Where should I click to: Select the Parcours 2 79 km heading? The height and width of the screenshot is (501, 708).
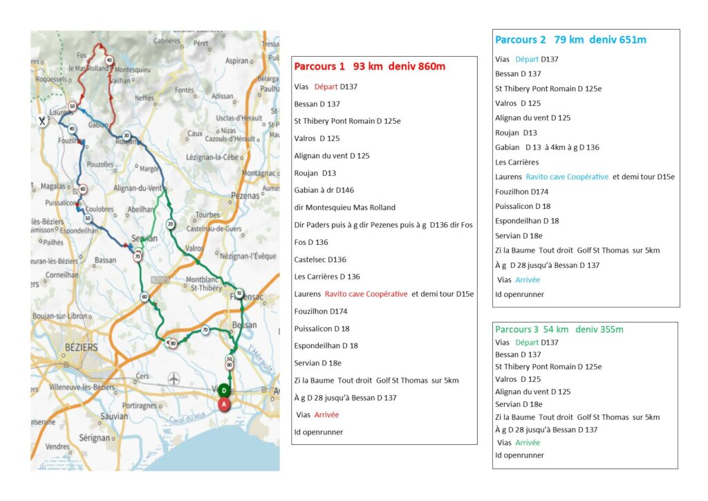(x=570, y=39)
